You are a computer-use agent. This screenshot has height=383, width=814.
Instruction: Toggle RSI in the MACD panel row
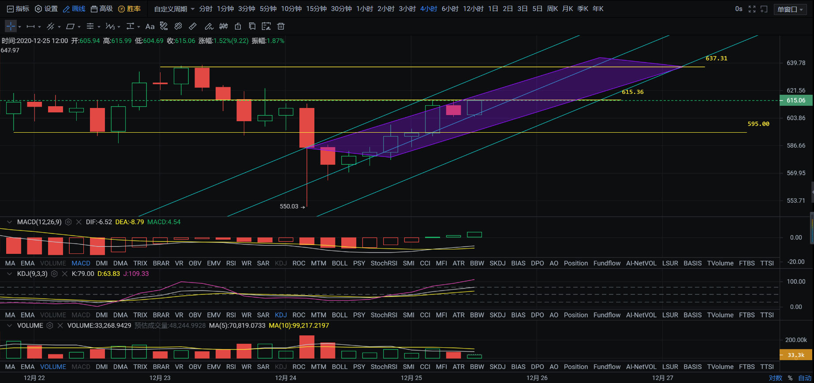point(231,263)
